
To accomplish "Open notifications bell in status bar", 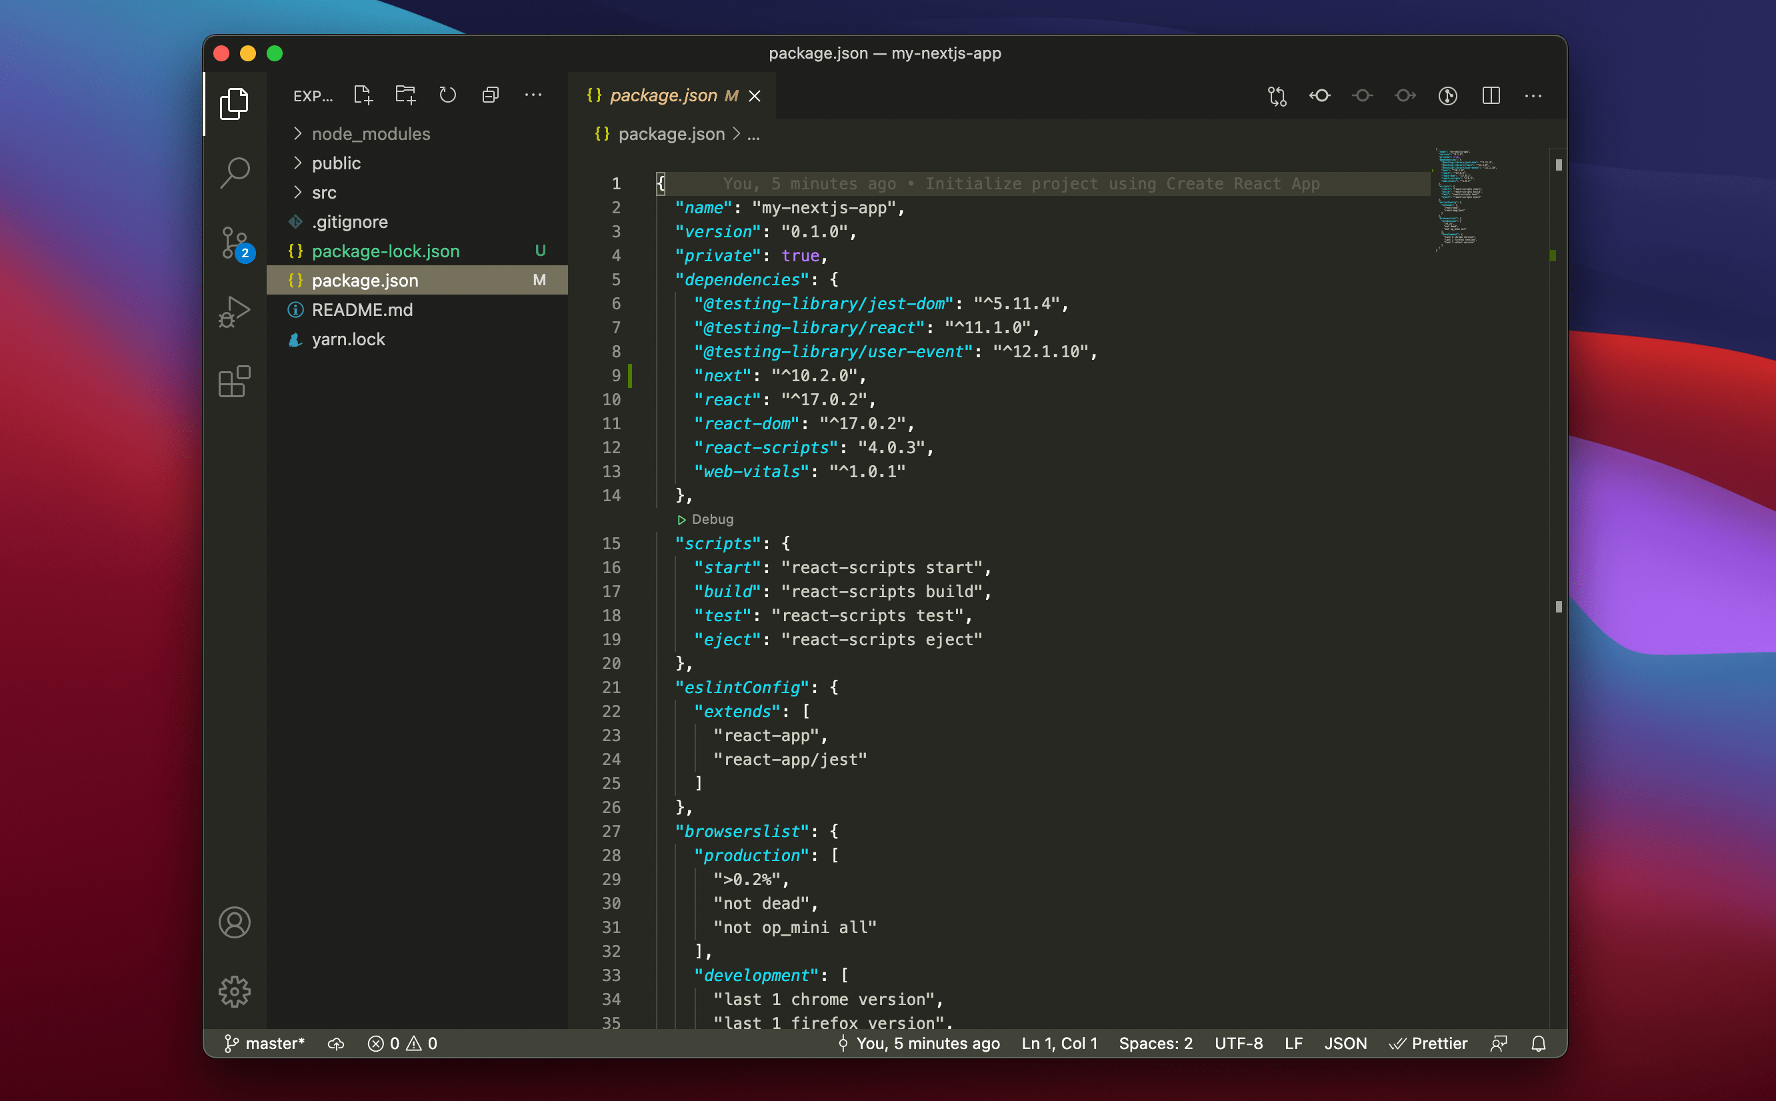I will pyautogui.click(x=1538, y=1044).
